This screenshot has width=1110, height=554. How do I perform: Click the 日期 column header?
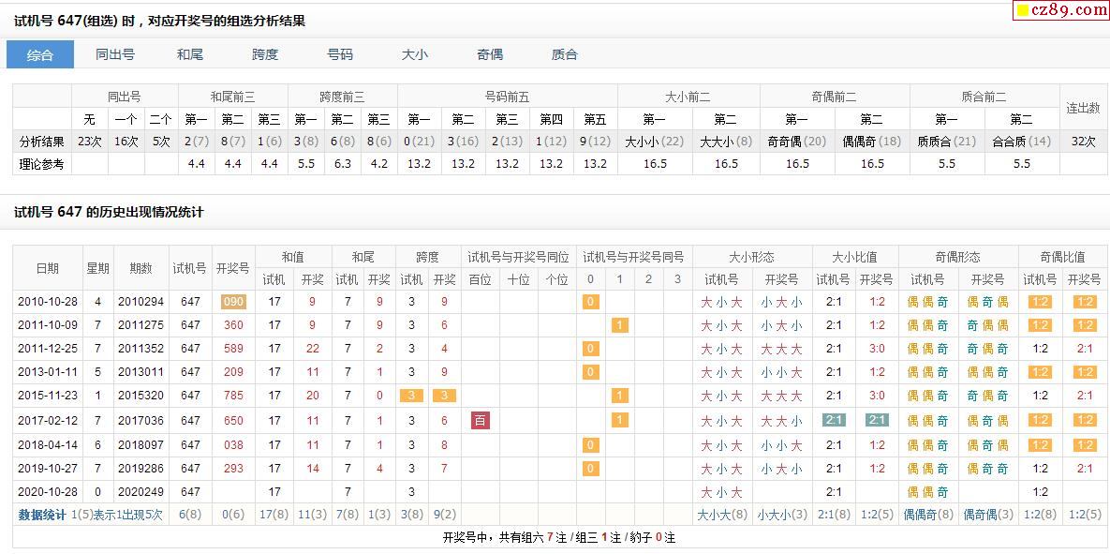coord(48,268)
